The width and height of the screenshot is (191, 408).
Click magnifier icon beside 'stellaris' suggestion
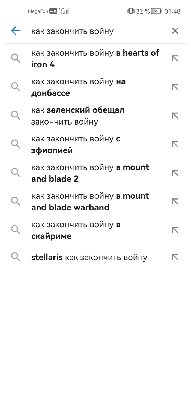pyautogui.click(x=16, y=257)
